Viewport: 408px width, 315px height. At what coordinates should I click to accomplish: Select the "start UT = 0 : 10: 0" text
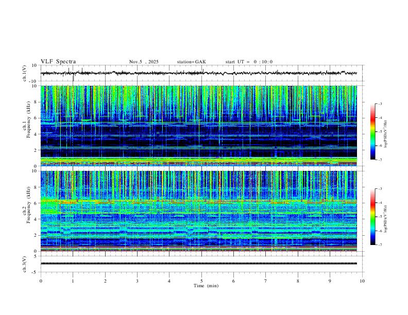pyautogui.click(x=249, y=62)
